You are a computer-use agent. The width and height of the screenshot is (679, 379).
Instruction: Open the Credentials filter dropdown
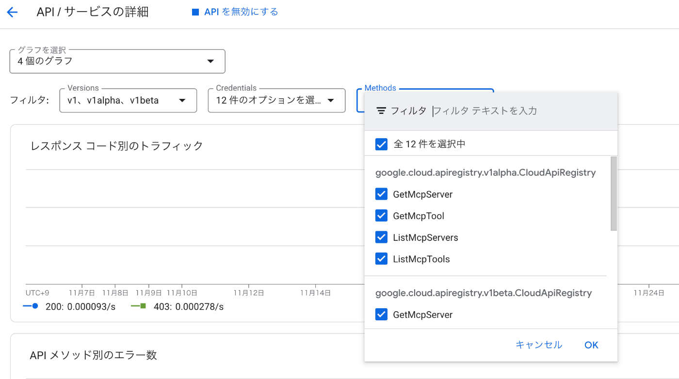276,100
